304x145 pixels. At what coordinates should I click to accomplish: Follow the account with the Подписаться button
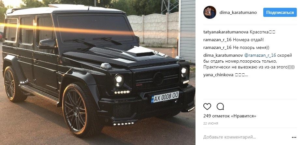[x=280, y=12]
